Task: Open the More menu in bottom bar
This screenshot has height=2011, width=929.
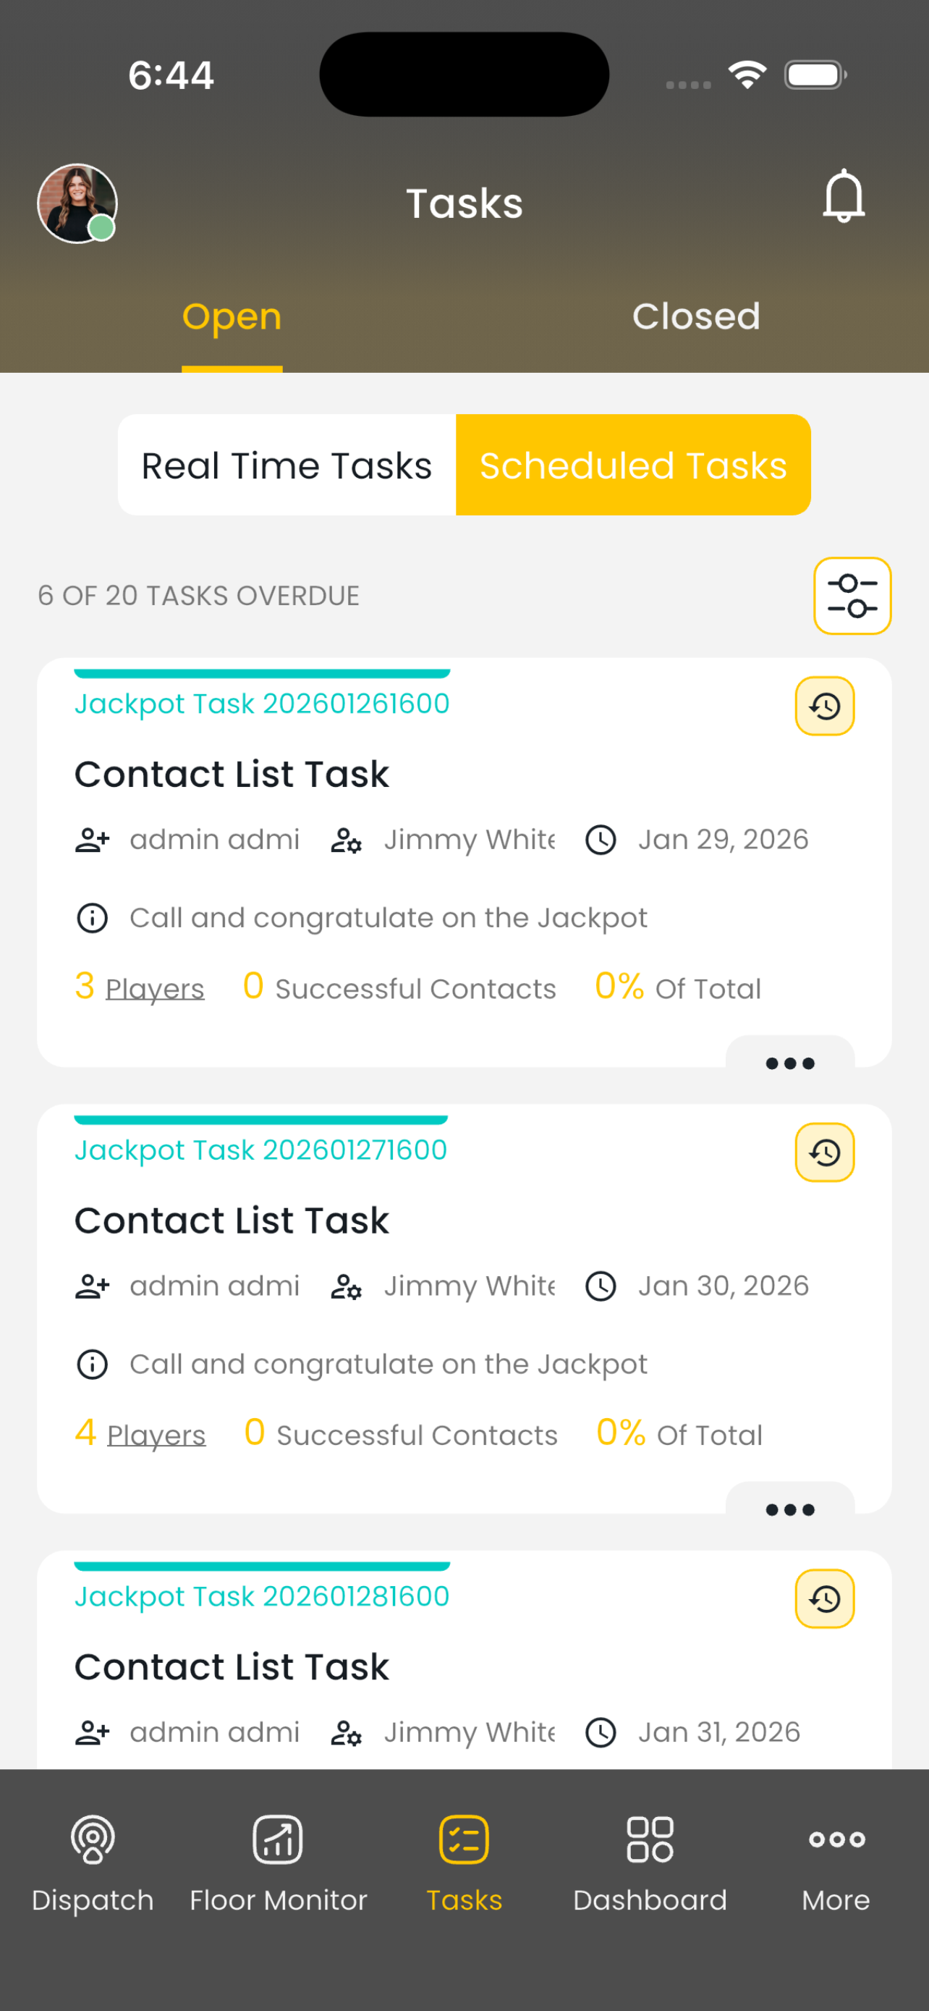Action: (x=836, y=1864)
